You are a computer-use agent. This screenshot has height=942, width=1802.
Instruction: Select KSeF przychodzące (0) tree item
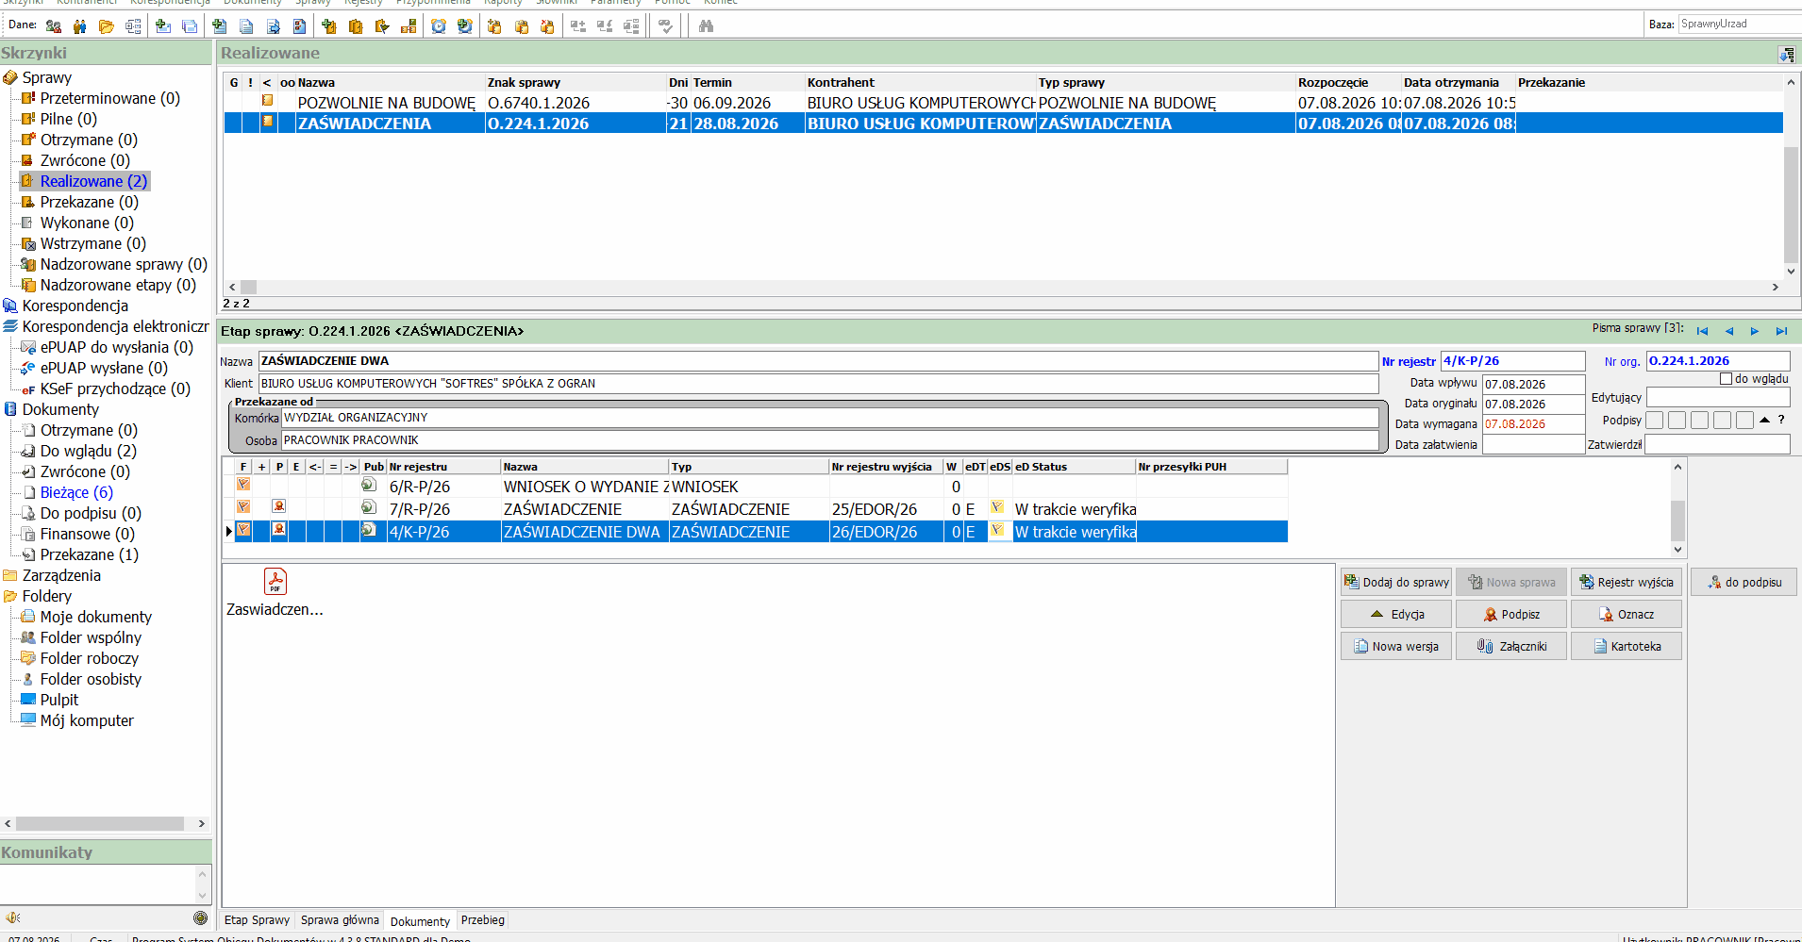click(115, 388)
